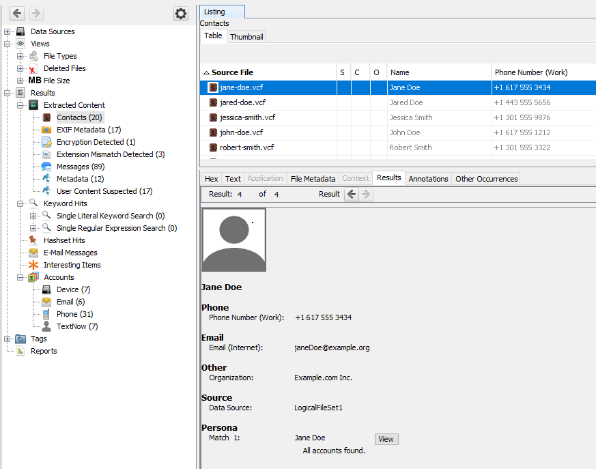Image resolution: width=596 pixels, height=469 pixels.
Task: Collapse the Extracted Content node
Action: click(20, 105)
